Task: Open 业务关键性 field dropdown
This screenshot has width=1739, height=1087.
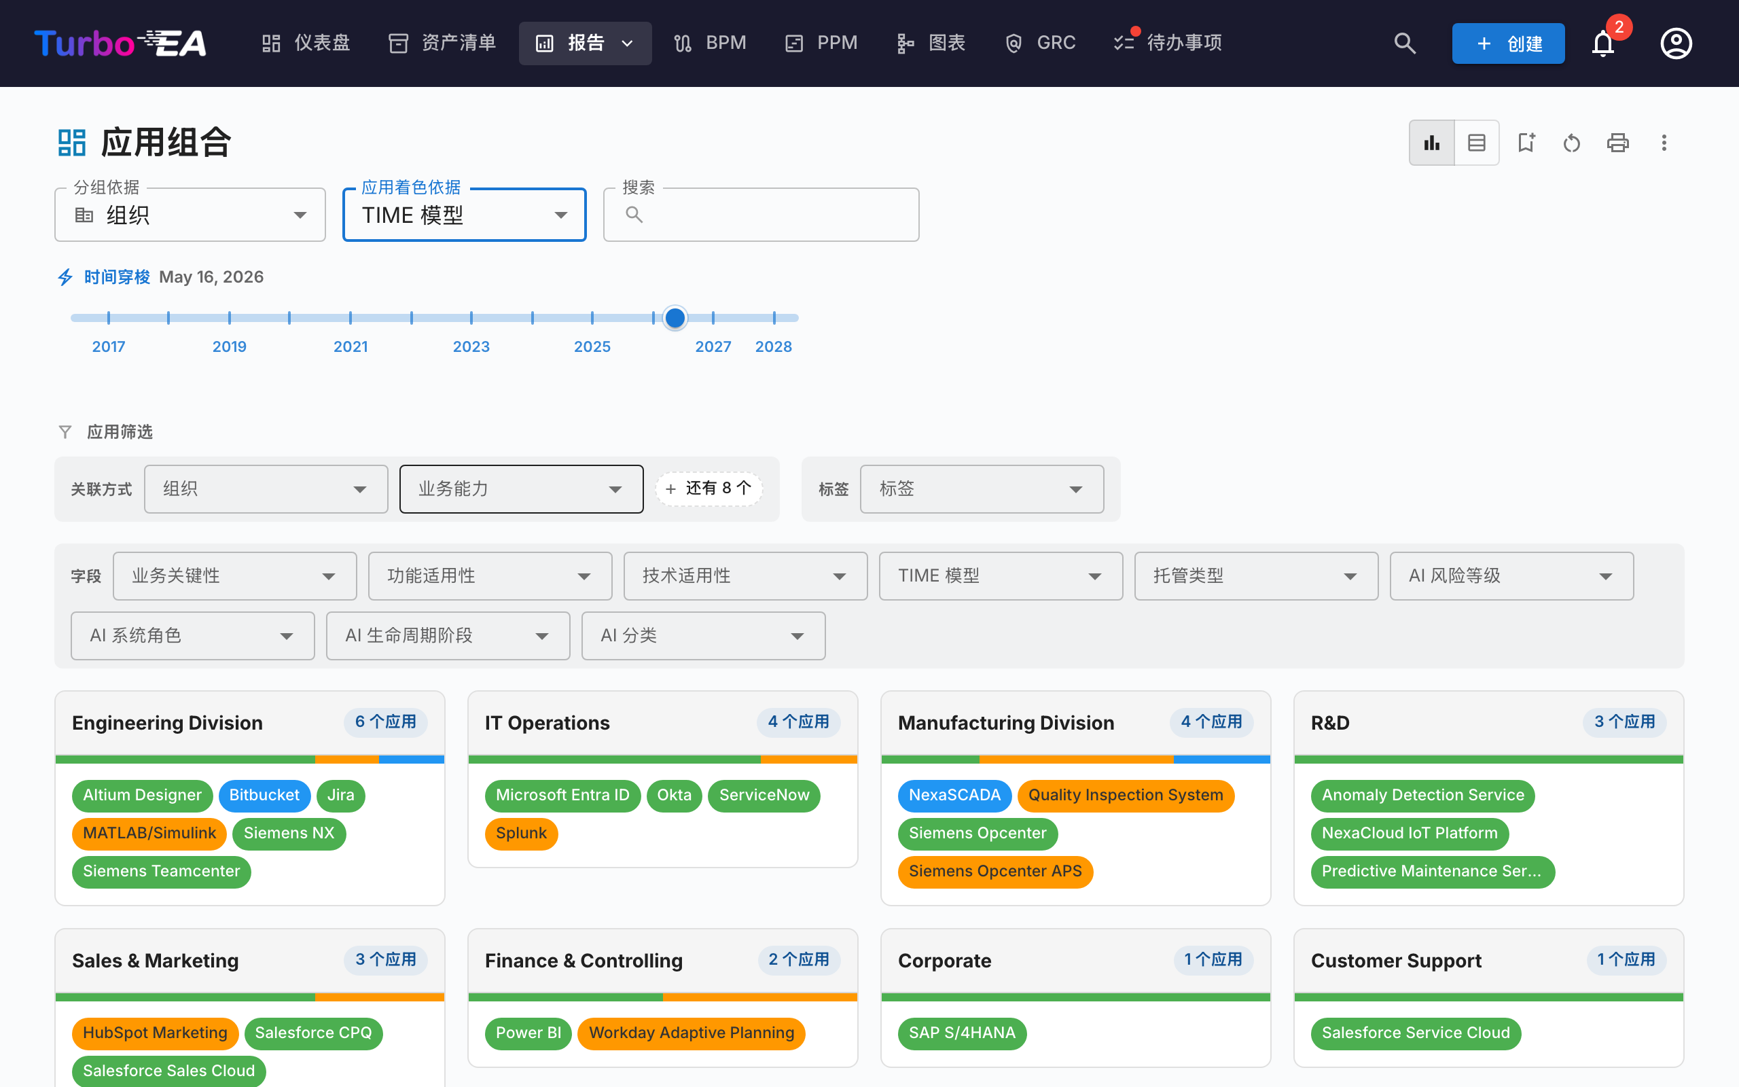Action: (235, 576)
